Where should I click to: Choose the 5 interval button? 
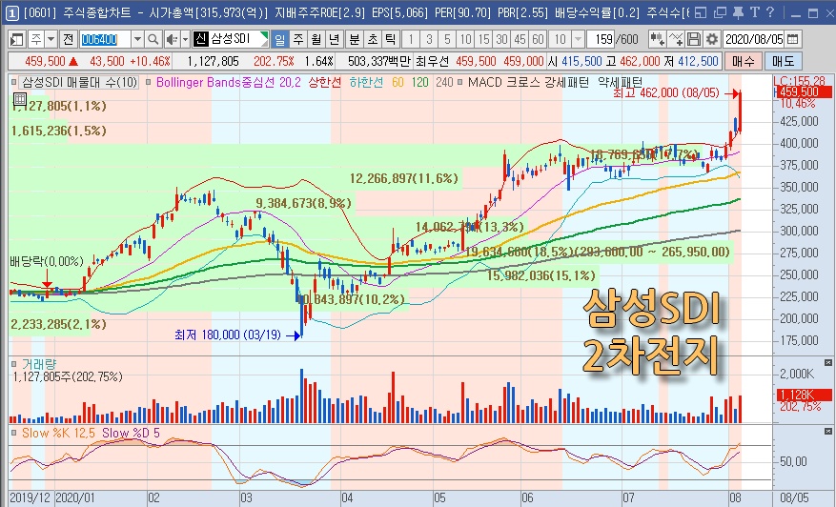(x=447, y=39)
